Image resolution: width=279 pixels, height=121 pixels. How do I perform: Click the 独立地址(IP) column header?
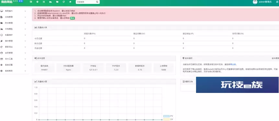point(188,34)
